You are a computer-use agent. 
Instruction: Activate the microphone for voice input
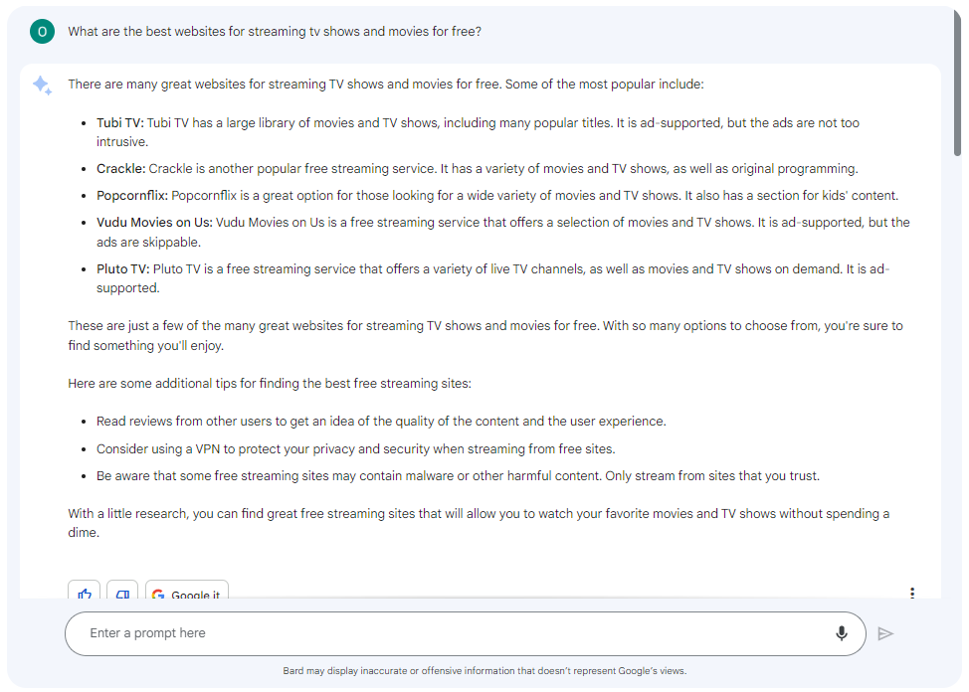click(x=842, y=633)
